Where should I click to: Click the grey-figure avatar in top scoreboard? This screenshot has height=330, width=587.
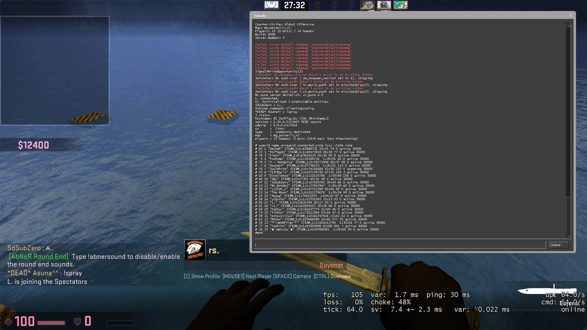coord(384,5)
